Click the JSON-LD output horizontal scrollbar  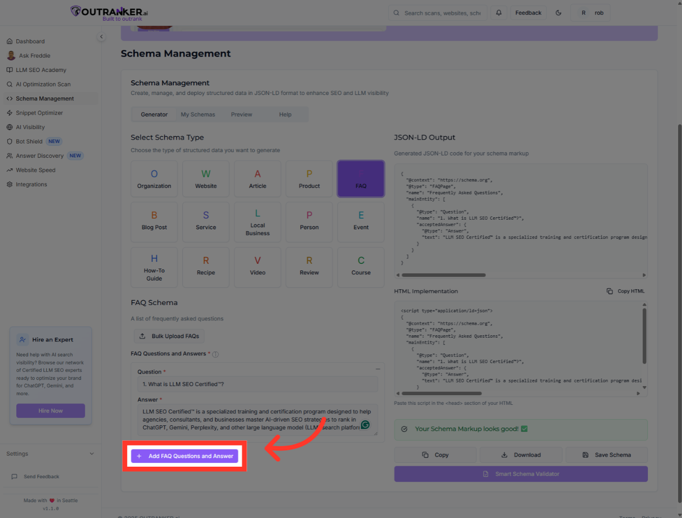coord(444,275)
